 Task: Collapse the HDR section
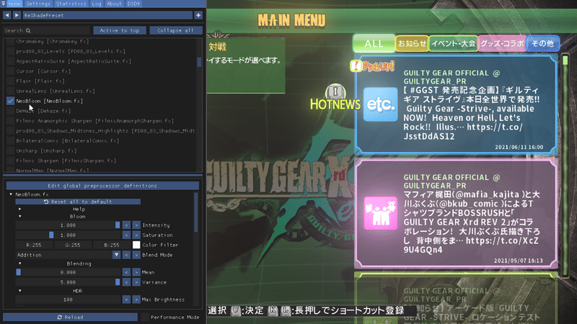coord(20,291)
